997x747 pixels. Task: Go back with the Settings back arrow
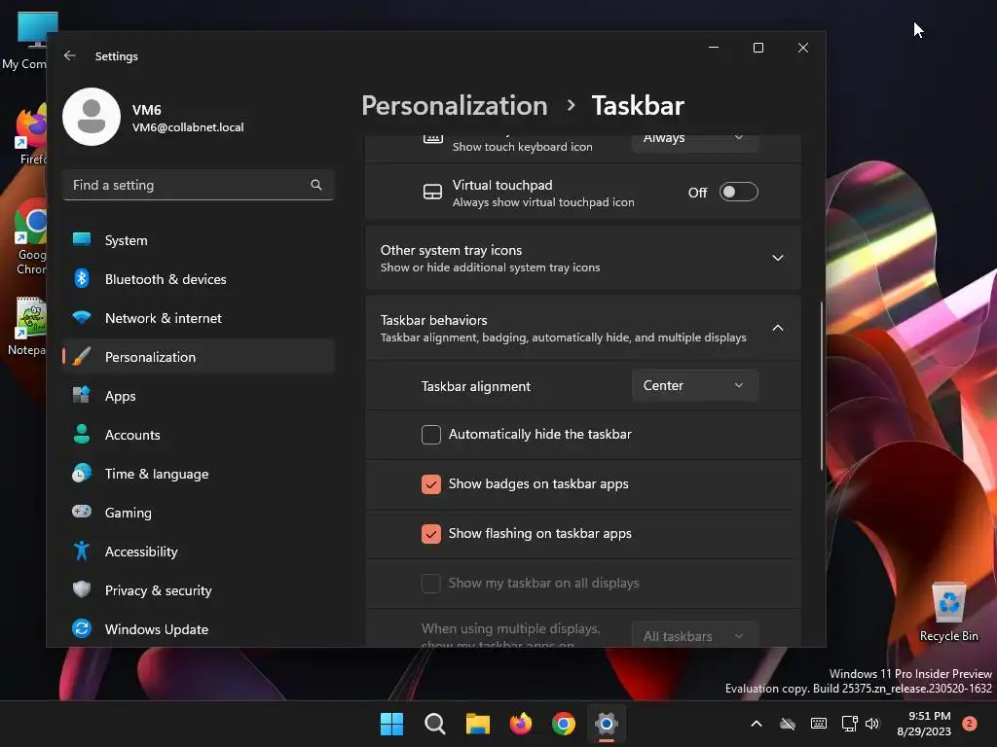[70, 55]
